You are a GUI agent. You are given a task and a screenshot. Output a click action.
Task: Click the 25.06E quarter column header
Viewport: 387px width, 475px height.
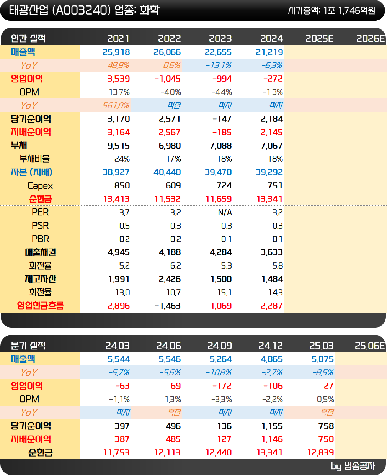370,346
